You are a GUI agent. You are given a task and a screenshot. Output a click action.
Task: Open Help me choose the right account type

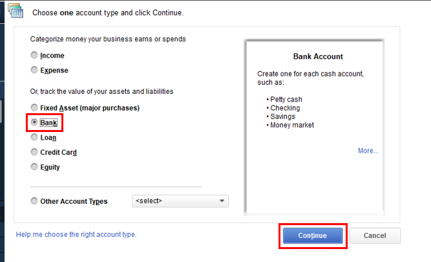[x=76, y=234]
